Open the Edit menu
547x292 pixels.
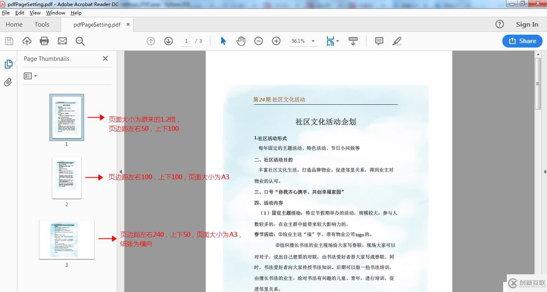point(20,13)
